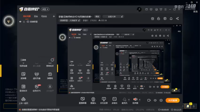Switch to the 我的场景 tab
This screenshot has height=112, width=200.
[27, 16]
